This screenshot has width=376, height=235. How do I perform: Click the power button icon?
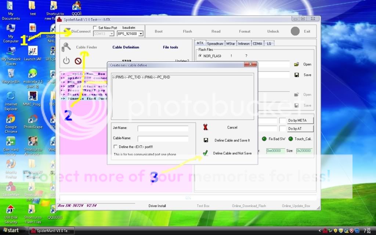click(x=66, y=61)
